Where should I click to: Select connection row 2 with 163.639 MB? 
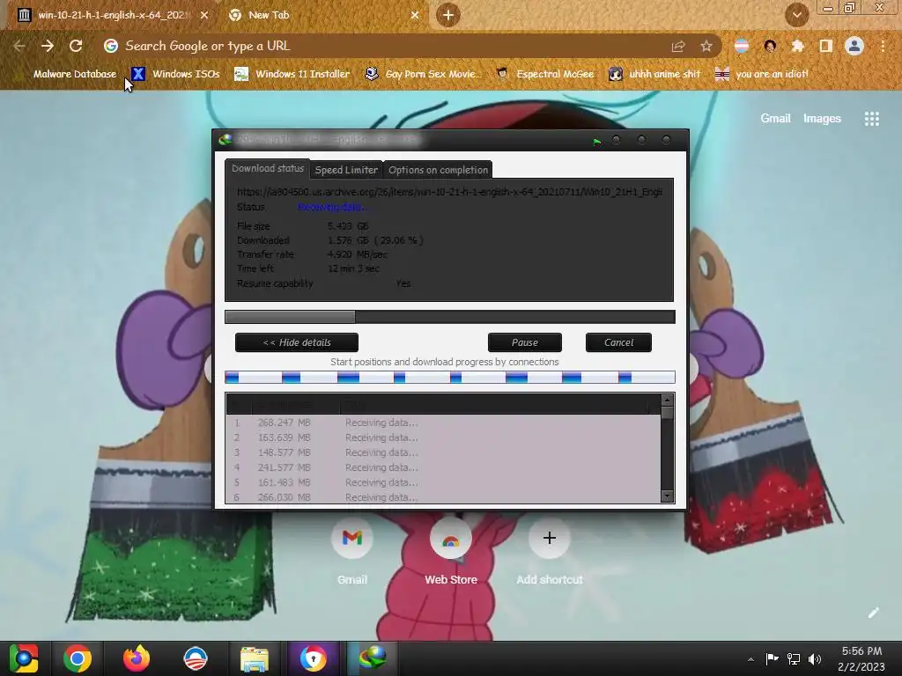point(443,437)
